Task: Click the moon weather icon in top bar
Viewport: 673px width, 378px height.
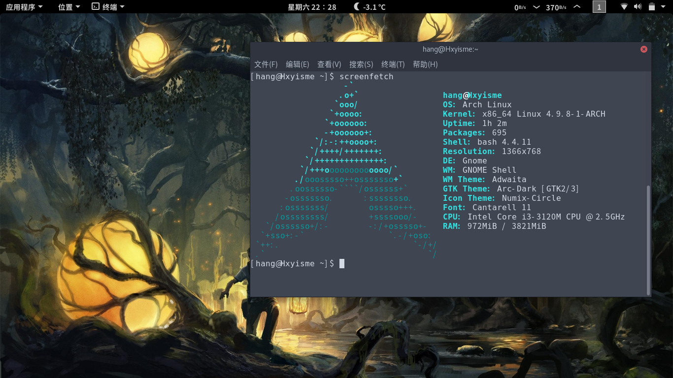Action: 357,7
